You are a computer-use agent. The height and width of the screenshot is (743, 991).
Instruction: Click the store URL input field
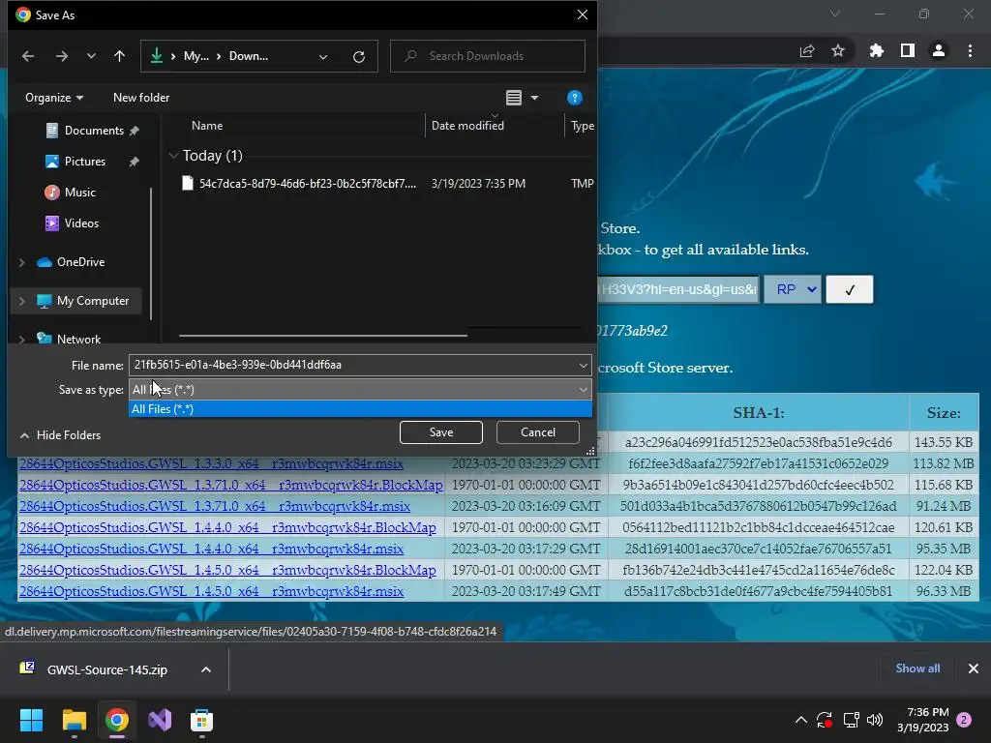coord(678,289)
